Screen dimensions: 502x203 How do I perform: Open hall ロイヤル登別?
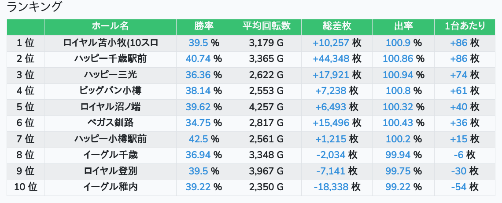111,171
